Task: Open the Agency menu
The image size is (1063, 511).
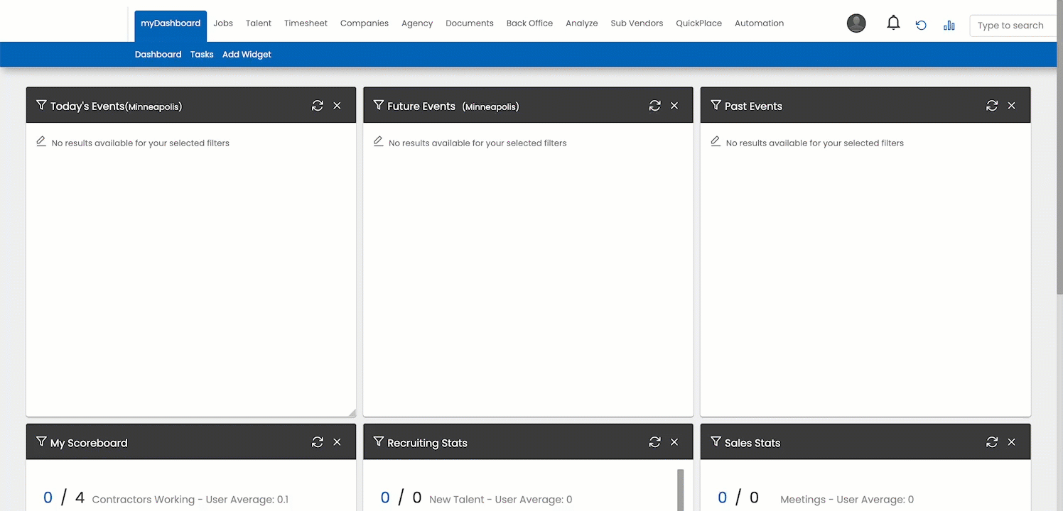Action: tap(417, 23)
